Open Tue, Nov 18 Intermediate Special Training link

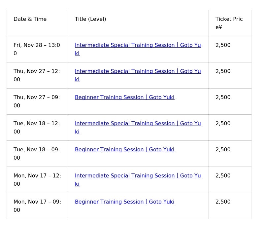(138, 124)
